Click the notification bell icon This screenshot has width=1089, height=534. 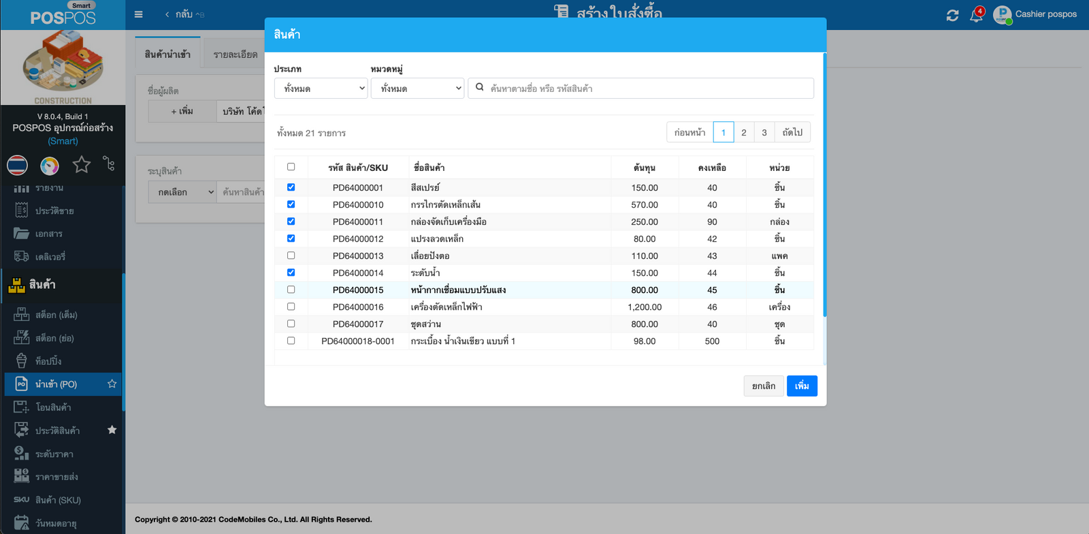pos(976,15)
